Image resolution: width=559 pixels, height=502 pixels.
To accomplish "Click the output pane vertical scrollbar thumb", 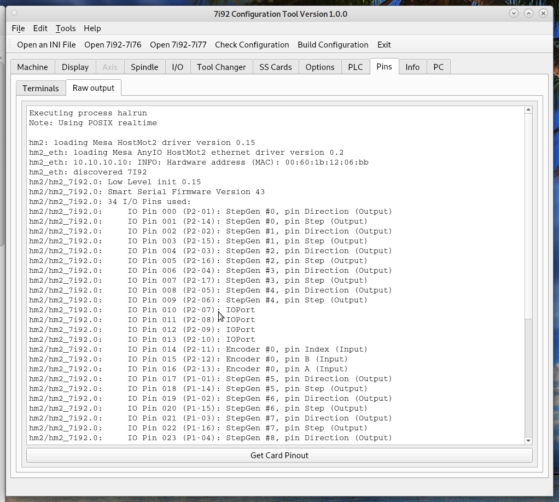I will click(x=528, y=217).
